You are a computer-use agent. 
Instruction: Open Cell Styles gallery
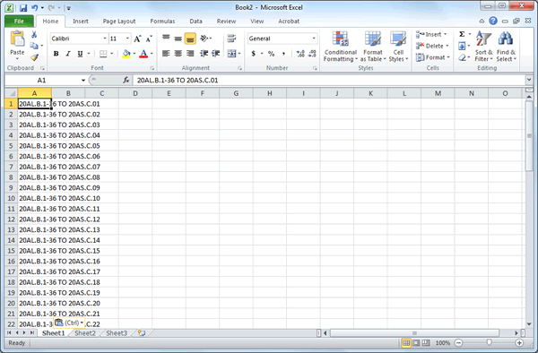pyautogui.click(x=398, y=47)
